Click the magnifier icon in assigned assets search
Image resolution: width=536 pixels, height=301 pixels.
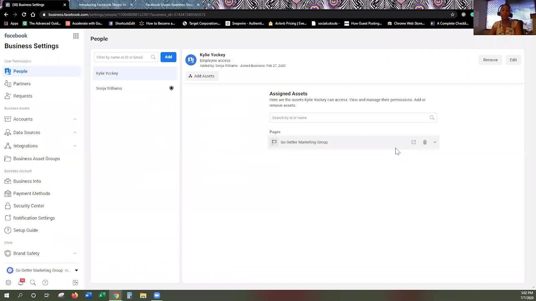click(432, 118)
